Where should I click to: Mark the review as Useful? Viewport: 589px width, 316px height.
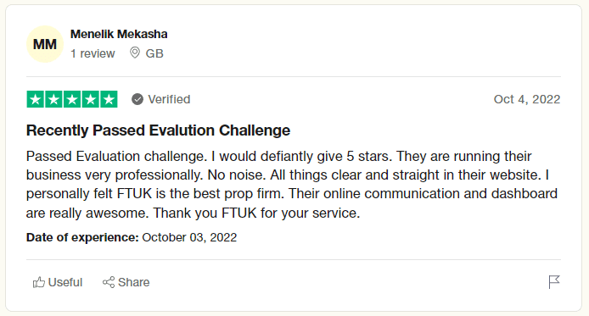coord(58,282)
